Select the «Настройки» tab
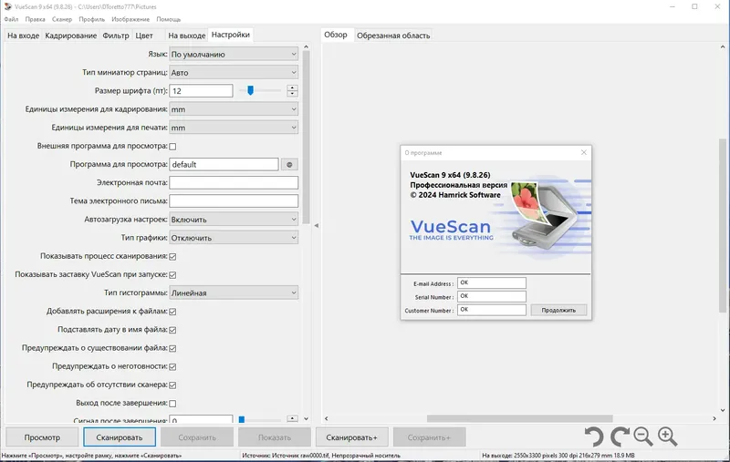This screenshot has width=730, height=462. [231, 35]
